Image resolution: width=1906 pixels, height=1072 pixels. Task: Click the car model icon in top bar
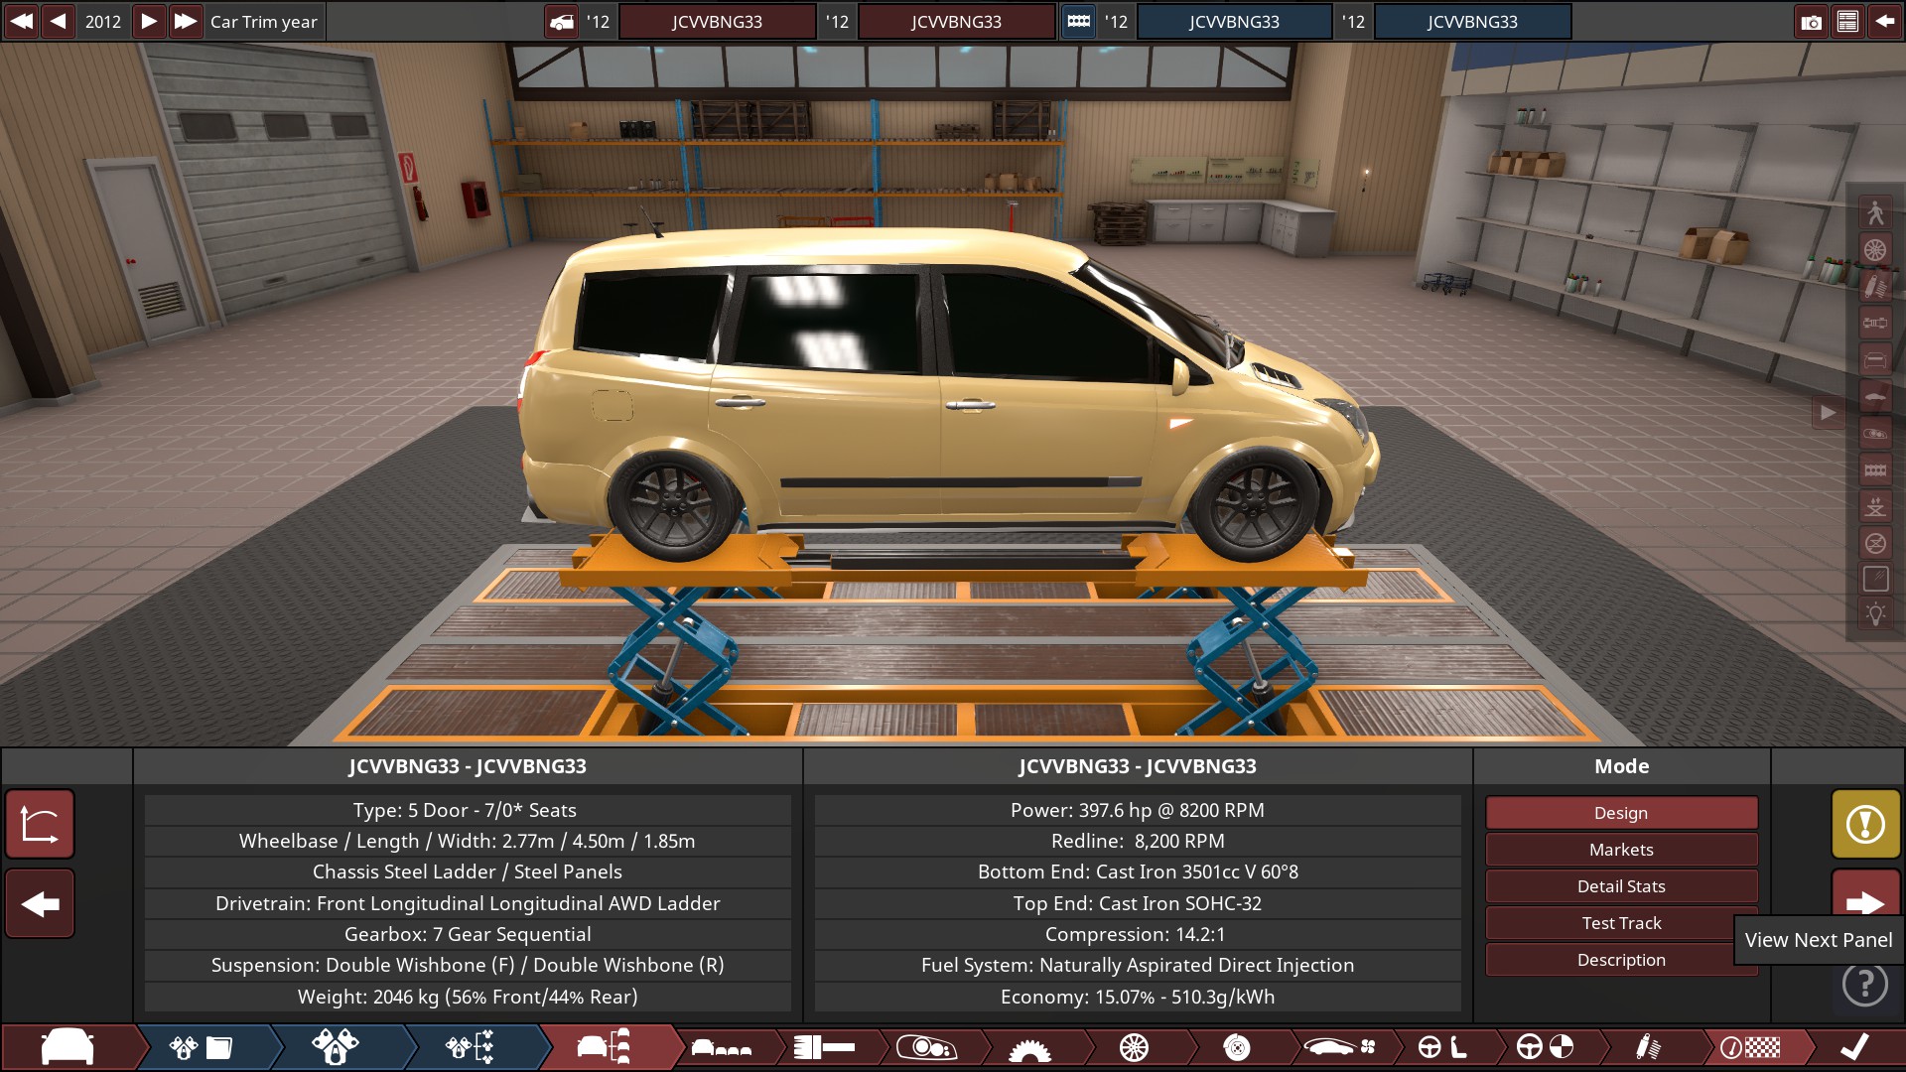pos(562,22)
